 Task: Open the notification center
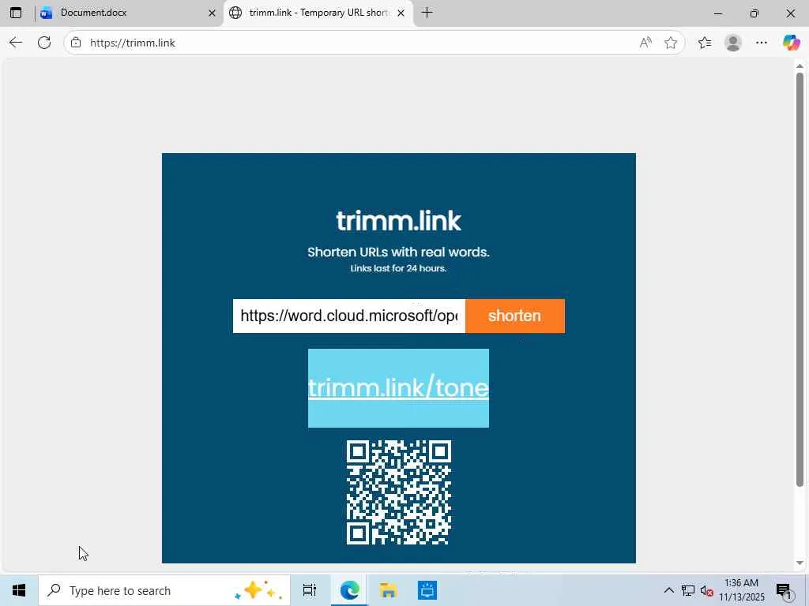(785, 590)
